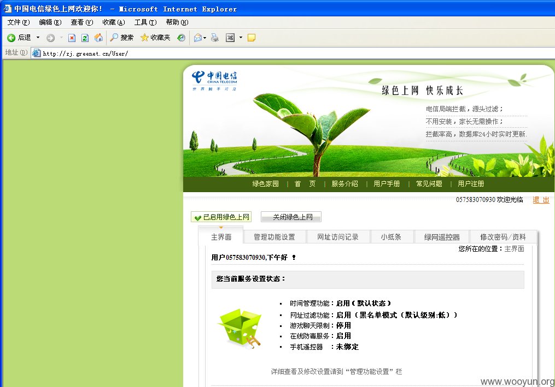Image resolution: width=555 pixels, height=387 pixels.
Task: Click the Home page icon
Action: pos(98,38)
